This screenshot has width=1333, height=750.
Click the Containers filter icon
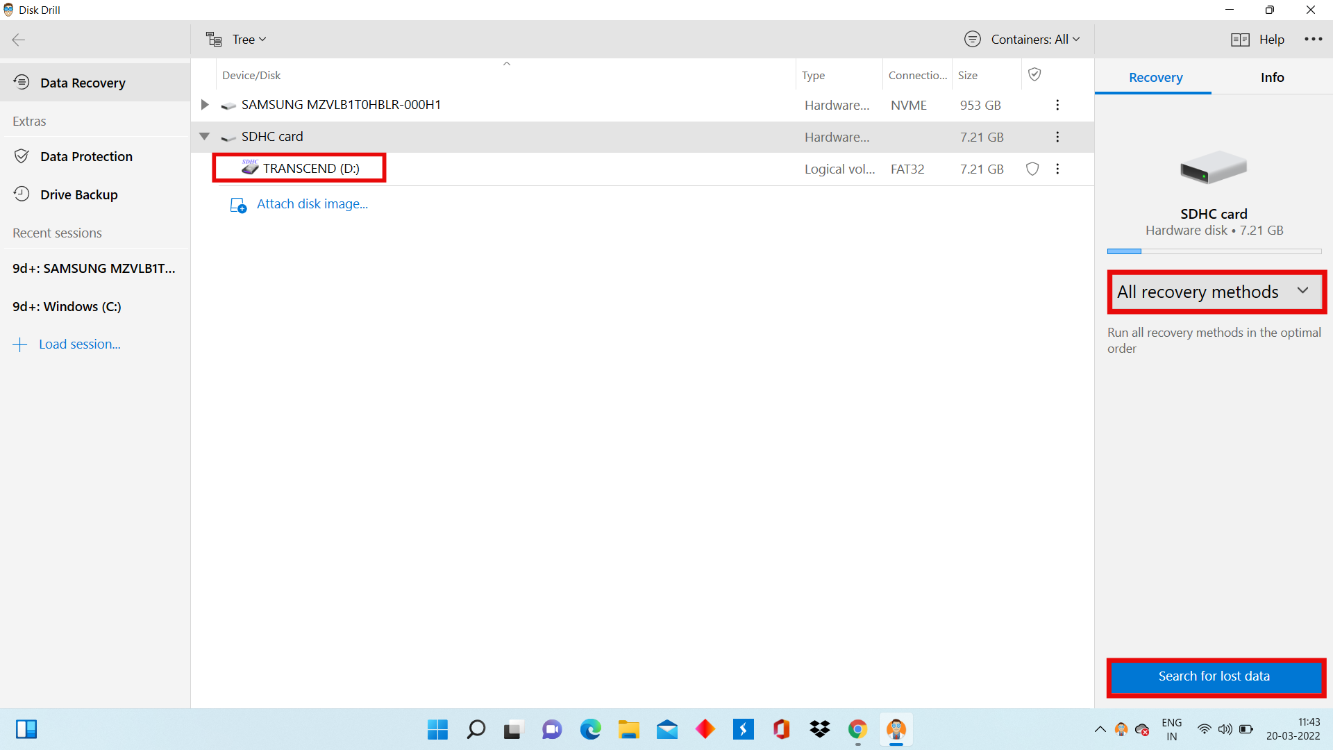point(973,40)
